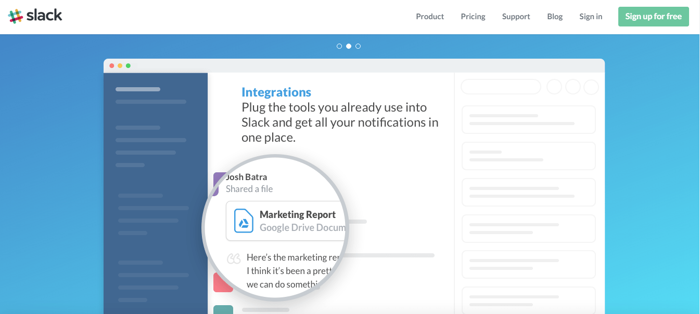The image size is (700, 314).
Task: Click the Slack logo
Action: (35, 16)
